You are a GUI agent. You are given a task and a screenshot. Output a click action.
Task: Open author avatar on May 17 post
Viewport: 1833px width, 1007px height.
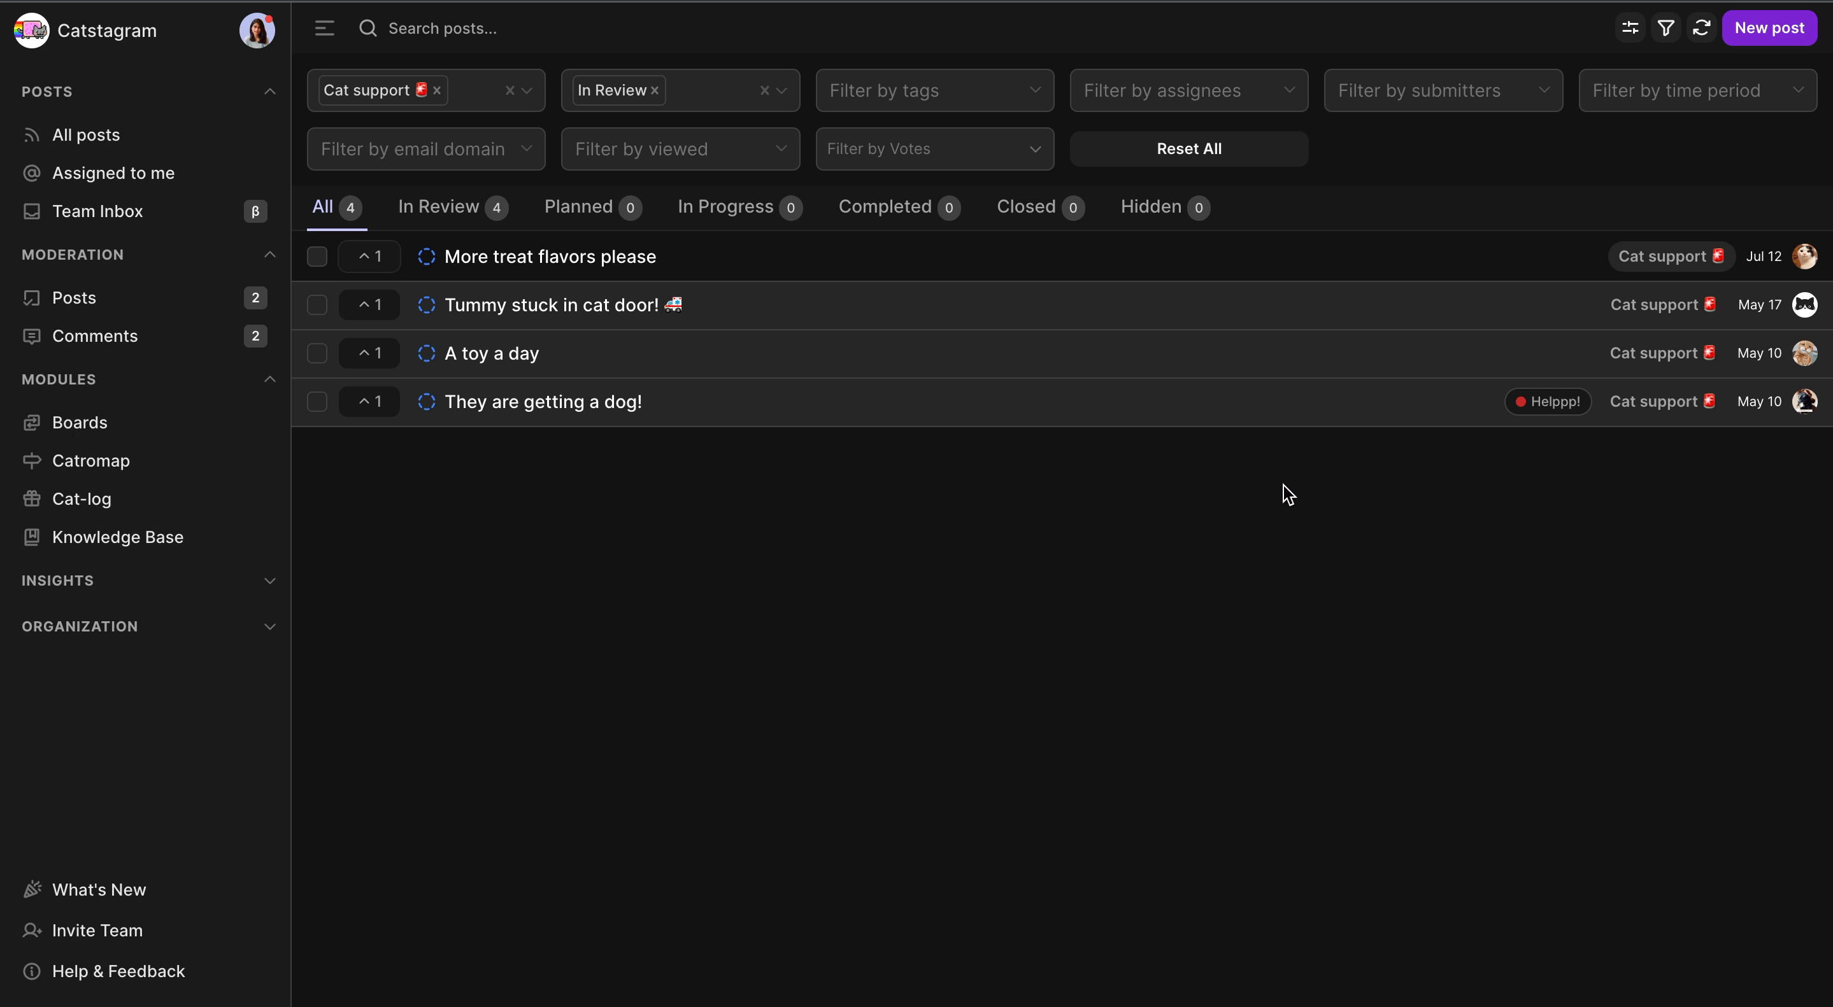(1804, 305)
